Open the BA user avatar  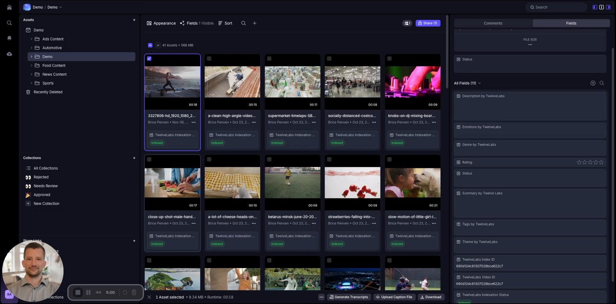(x=9, y=294)
